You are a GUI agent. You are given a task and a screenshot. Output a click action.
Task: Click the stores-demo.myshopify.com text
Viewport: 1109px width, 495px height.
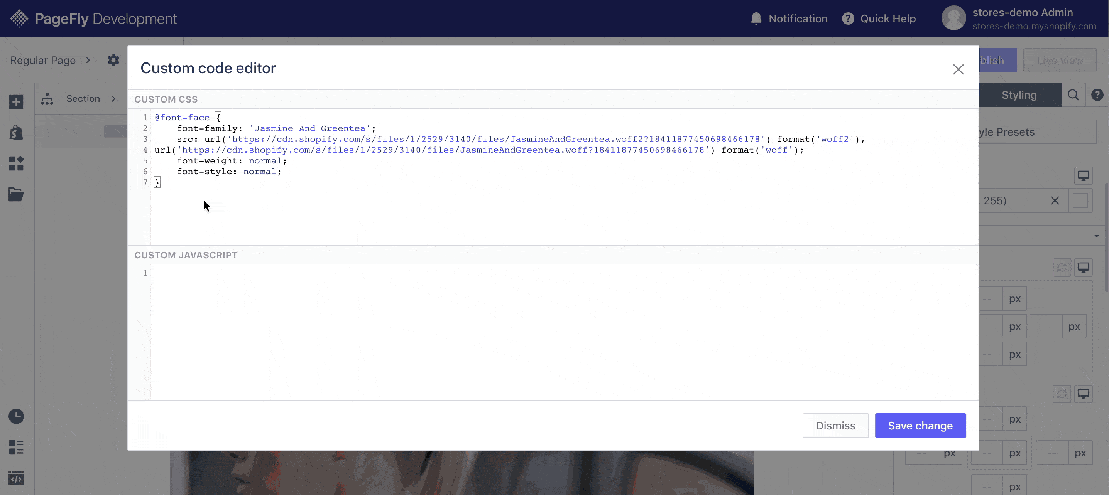coord(1034,26)
